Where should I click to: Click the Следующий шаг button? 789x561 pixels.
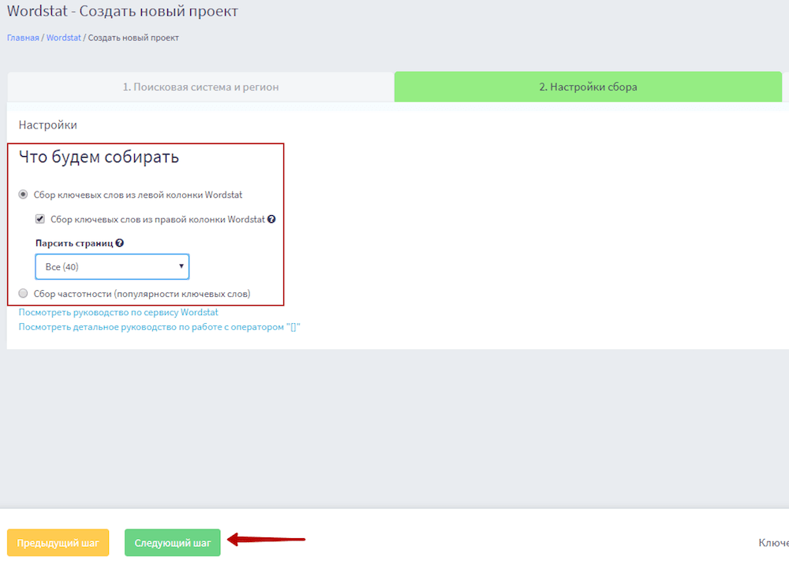(x=173, y=542)
